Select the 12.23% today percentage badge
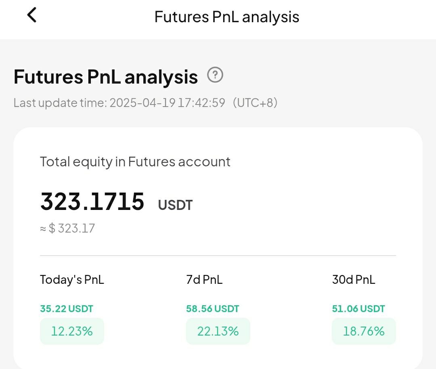 72,331
